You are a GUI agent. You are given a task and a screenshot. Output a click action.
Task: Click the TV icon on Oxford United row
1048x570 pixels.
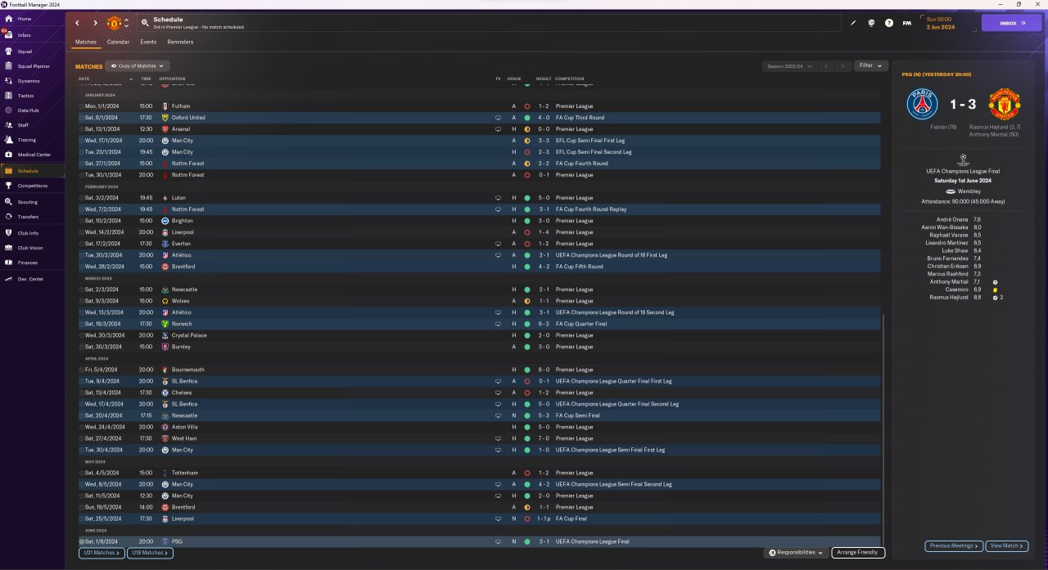(x=498, y=118)
